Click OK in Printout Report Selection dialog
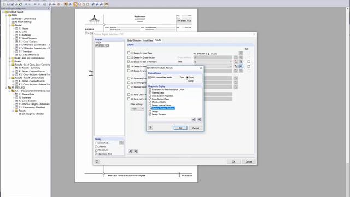 [234, 162]
